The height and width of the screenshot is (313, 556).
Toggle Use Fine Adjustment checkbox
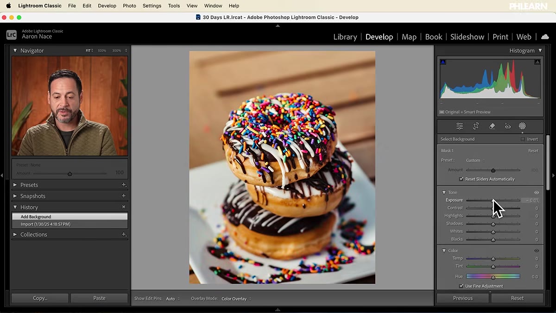(461, 286)
